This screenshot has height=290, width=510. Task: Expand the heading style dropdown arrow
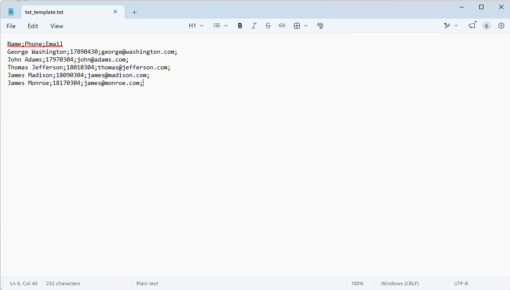coord(202,26)
